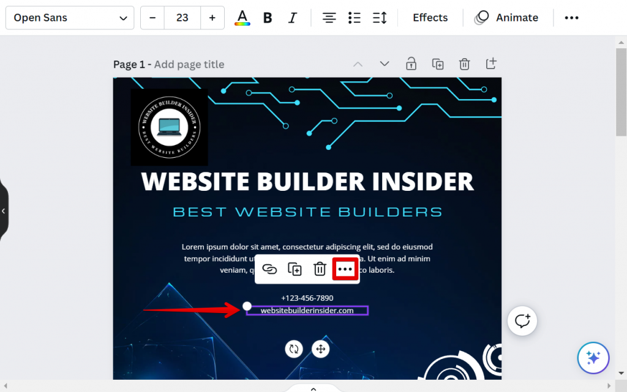Image resolution: width=627 pixels, height=392 pixels.
Task: Select the bulleted list icon
Action: click(354, 18)
